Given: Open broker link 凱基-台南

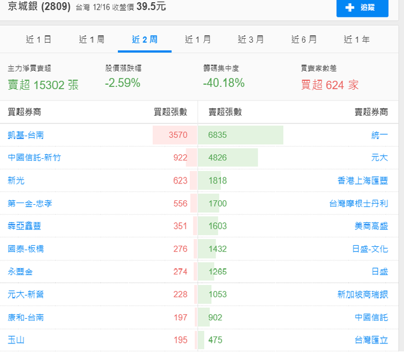Looking at the screenshot, I should (25, 135).
